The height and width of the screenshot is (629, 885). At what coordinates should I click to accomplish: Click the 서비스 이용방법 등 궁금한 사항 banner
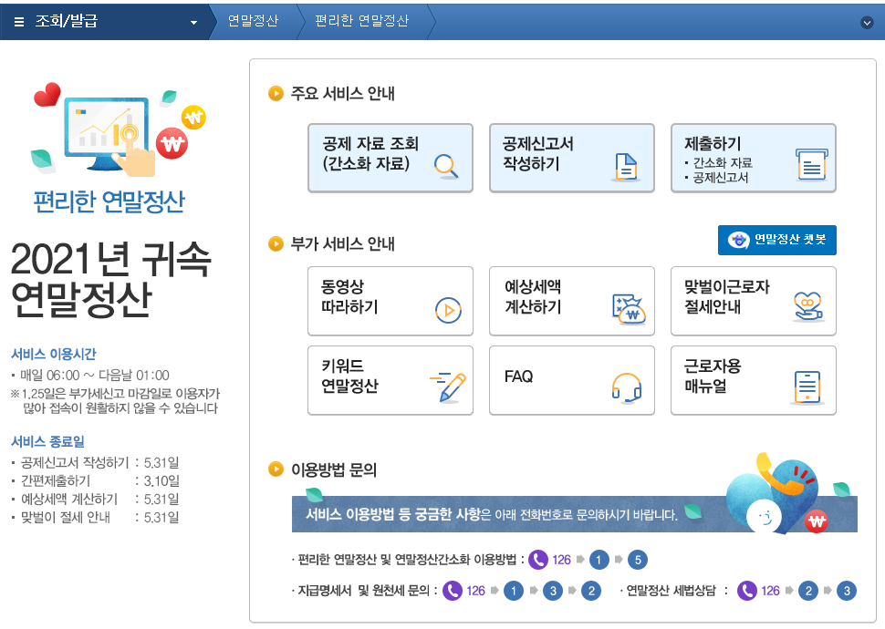pos(574,514)
